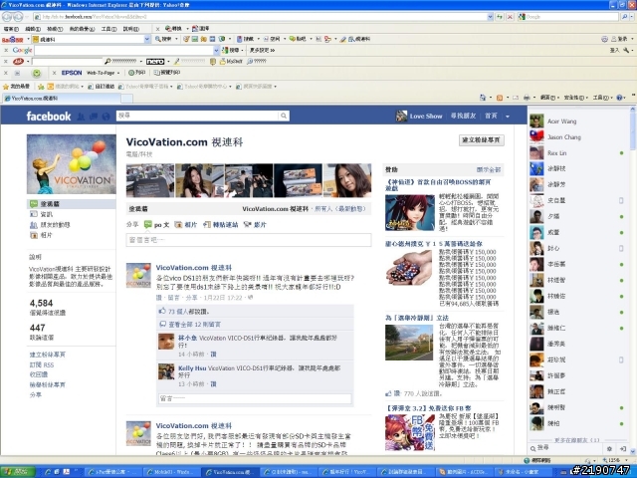Click the 相片 share option above status box
This screenshot has height=478, width=637.
tap(186, 225)
